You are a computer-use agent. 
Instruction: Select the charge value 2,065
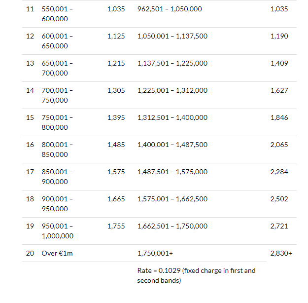click(x=279, y=145)
